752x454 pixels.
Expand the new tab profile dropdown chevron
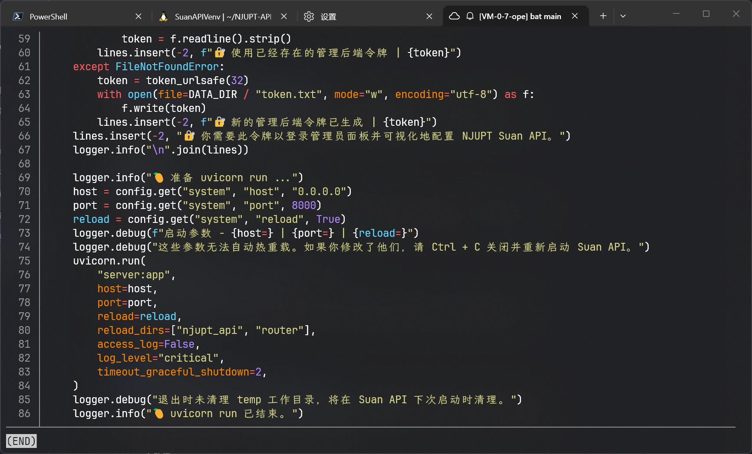(623, 16)
